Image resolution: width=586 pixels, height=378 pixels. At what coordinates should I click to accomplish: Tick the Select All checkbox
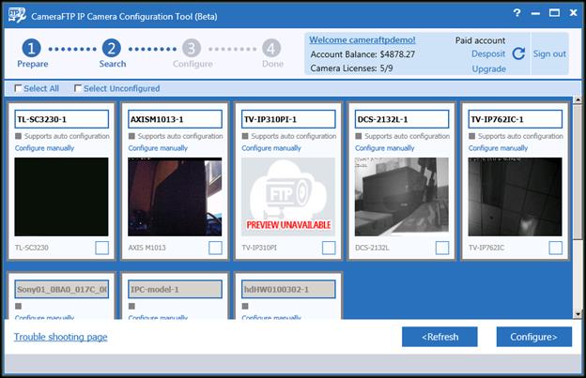(x=19, y=89)
